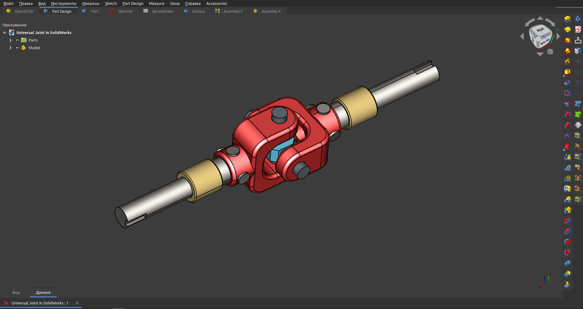This screenshot has width=583, height=309.
Task: Expand the Parts folder in tree
Action: (10, 40)
